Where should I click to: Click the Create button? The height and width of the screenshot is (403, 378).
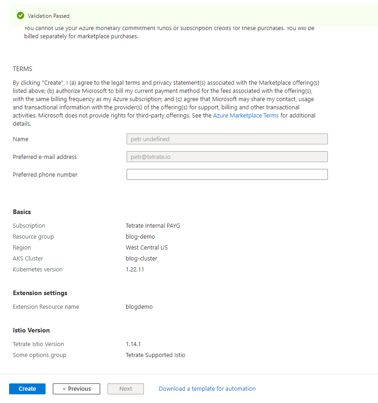pyautogui.click(x=27, y=389)
